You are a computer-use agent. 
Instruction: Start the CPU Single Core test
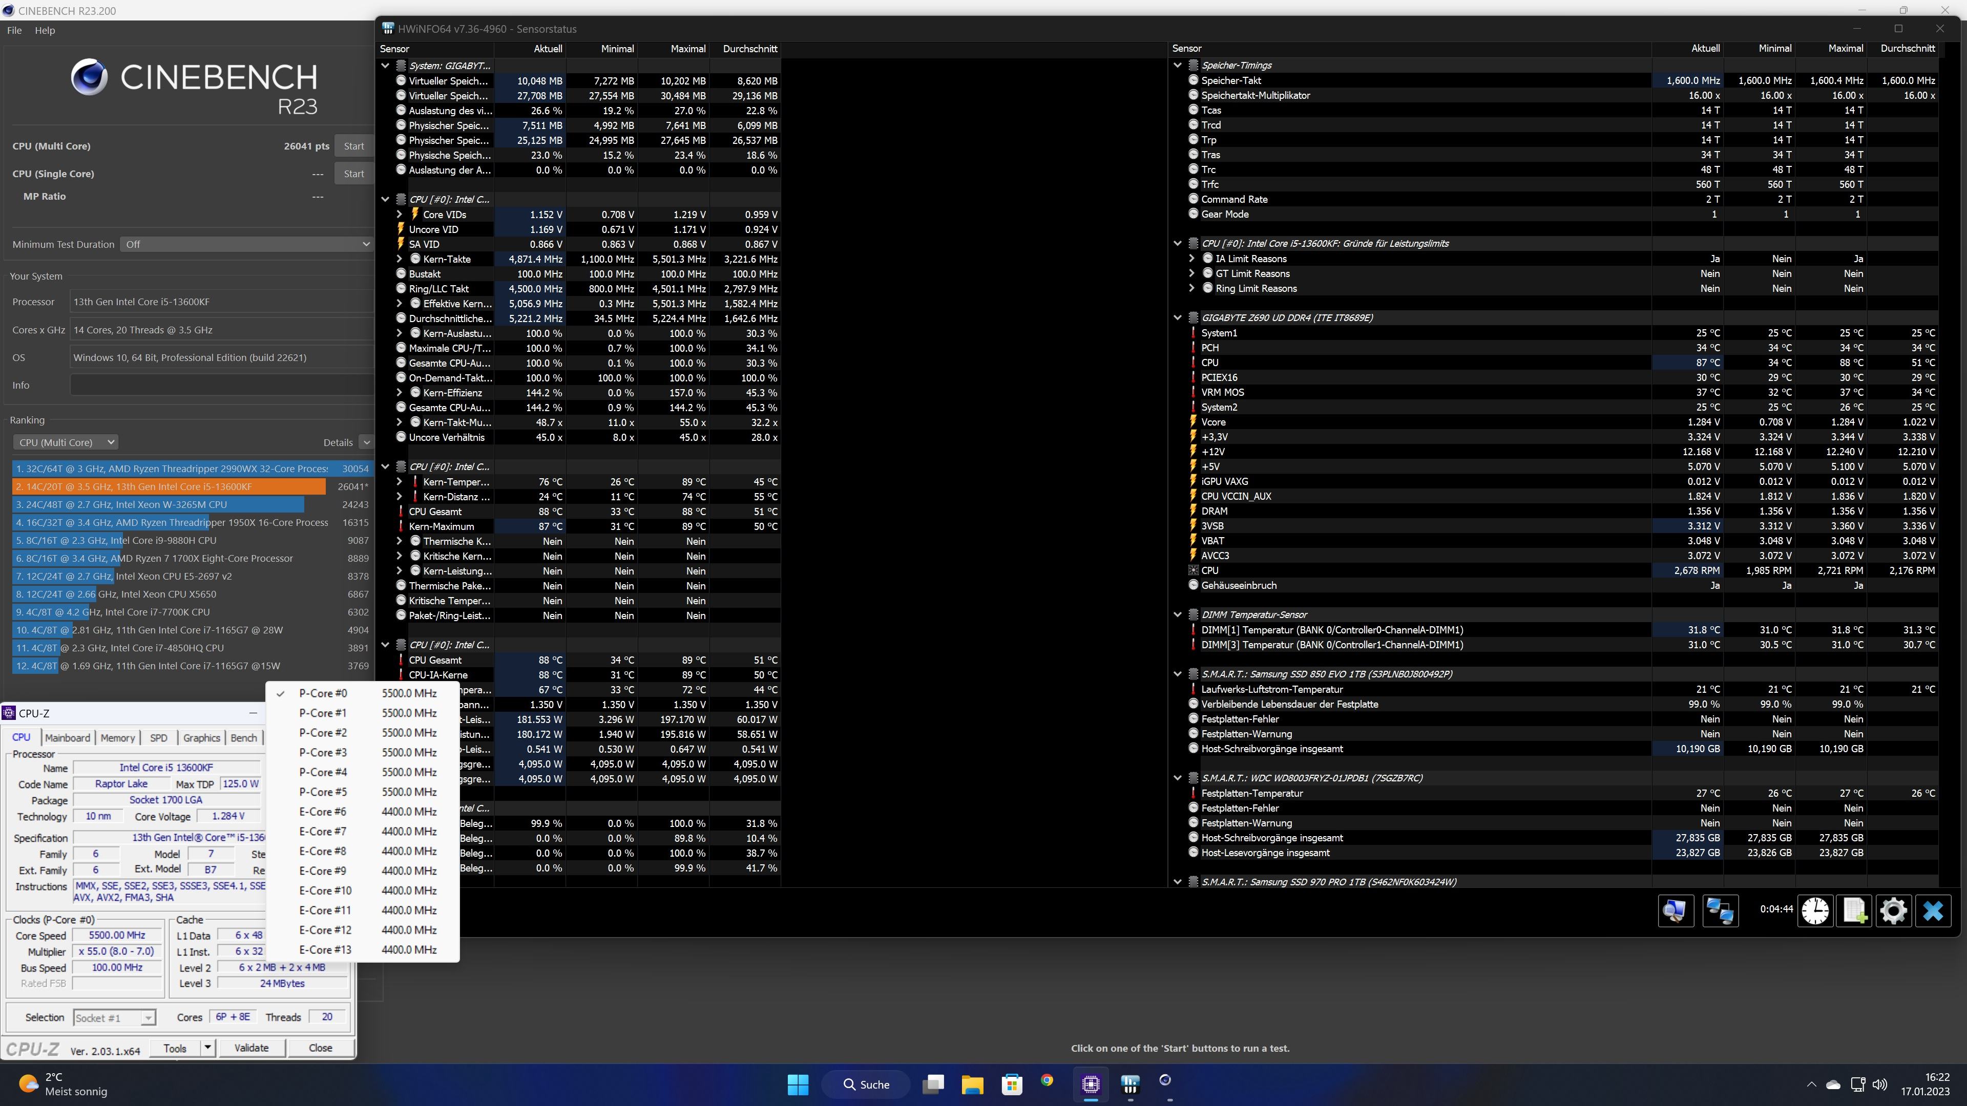[353, 173]
